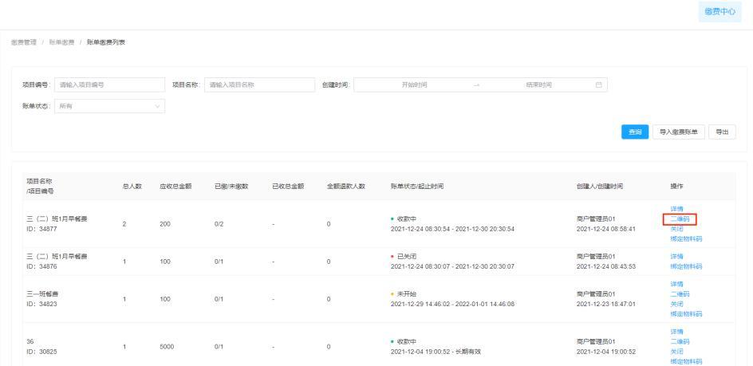The height and width of the screenshot is (366, 753).
Task: Open the calendar icon in date range
Action: pos(598,85)
